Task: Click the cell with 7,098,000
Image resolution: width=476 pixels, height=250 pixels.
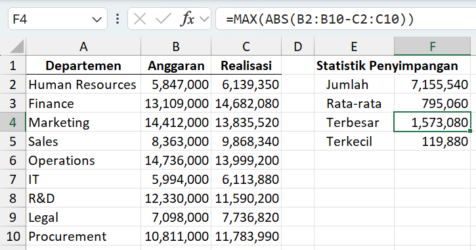Action: click(176, 217)
